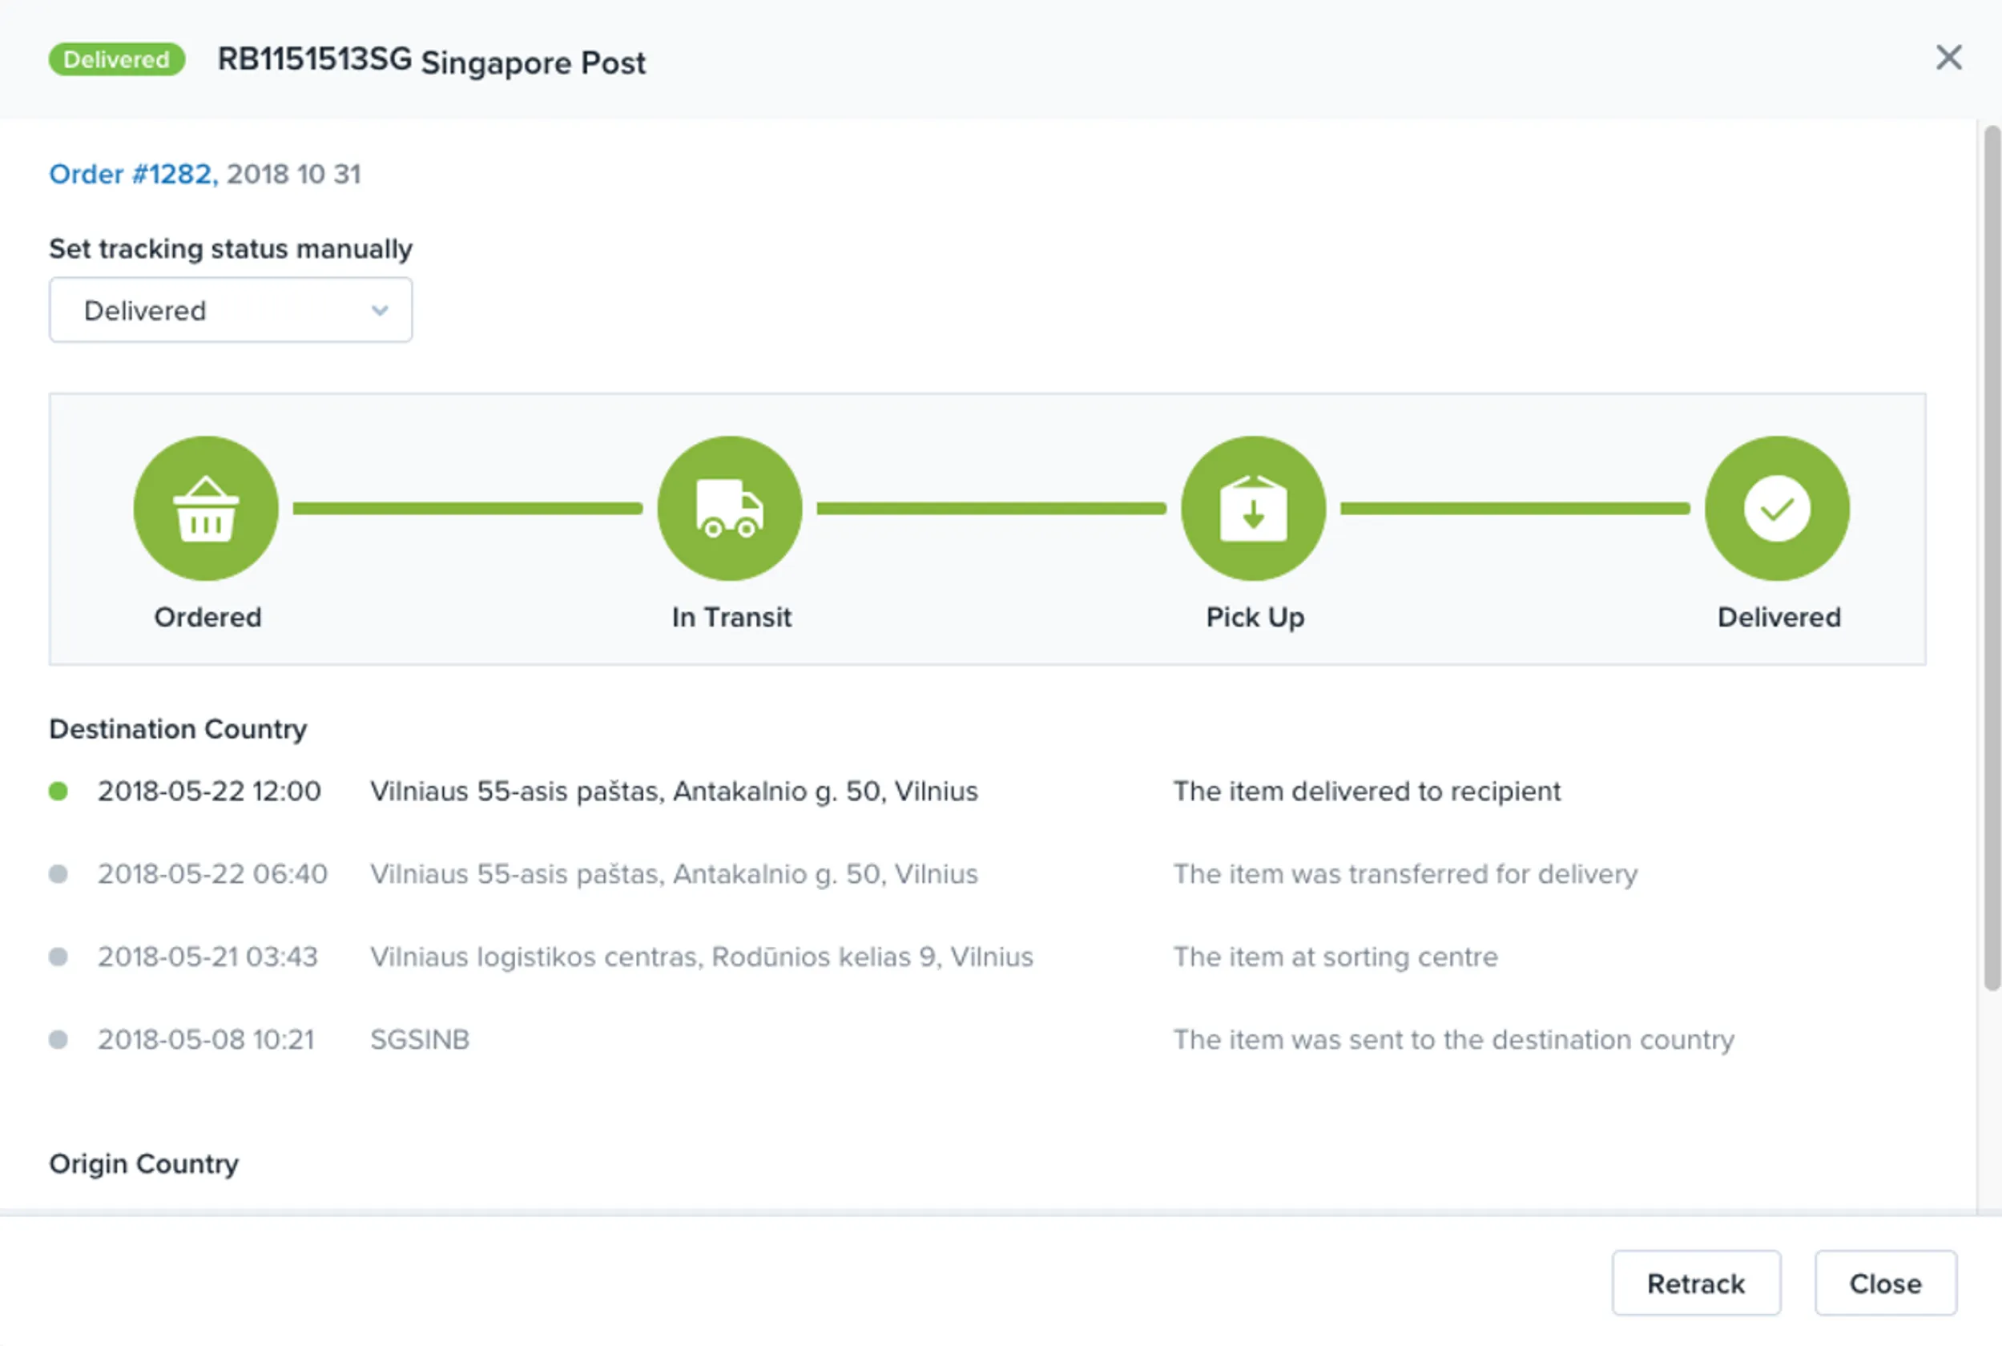The height and width of the screenshot is (1346, 2002).
Task: Click the green Delivered status badge
Action: (x=117, y=59)
